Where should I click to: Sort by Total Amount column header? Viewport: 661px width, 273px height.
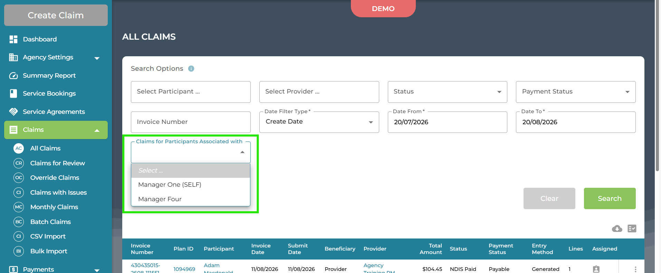[x=431, y=249]
